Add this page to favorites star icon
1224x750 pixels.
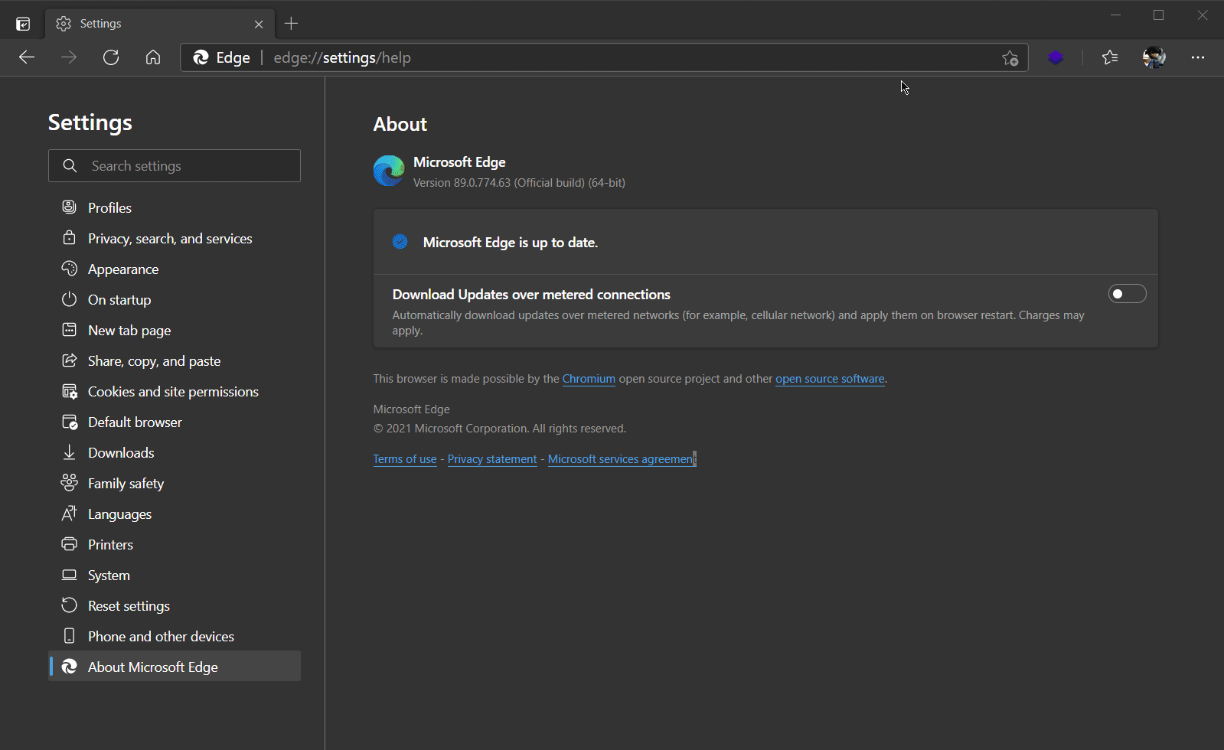click(x=1010, y=57)
